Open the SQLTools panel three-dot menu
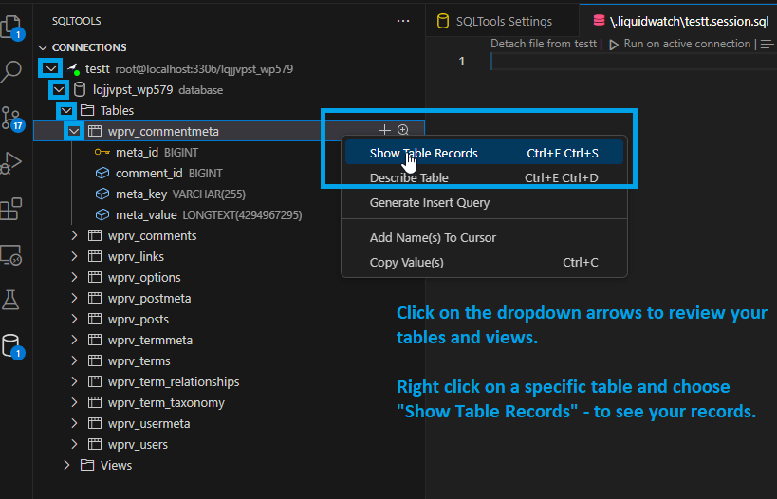This screenshot has height=499, width=777. pyautogui.click(x=403, y=21)
